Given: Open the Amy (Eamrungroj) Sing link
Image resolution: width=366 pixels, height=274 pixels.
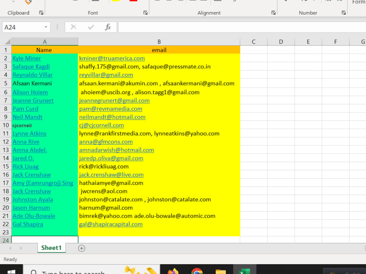Looking at the screenshot, I should [x=43, y=183].
